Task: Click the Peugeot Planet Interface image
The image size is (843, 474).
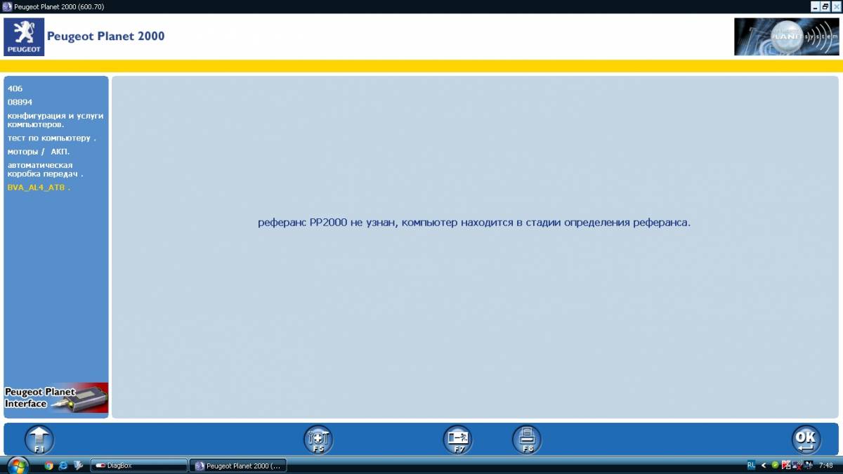Action: [56, 397]
